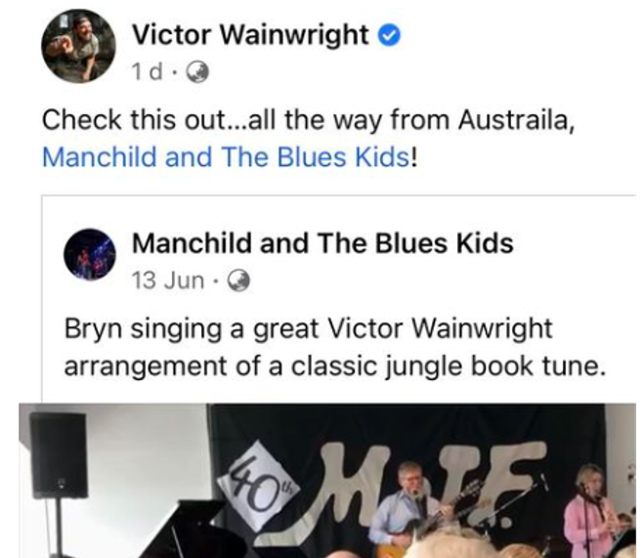Image resolution: width=644 pixels, height=558 pixels.
Task: Click the blue verified badge
Action: pos(389,36)
